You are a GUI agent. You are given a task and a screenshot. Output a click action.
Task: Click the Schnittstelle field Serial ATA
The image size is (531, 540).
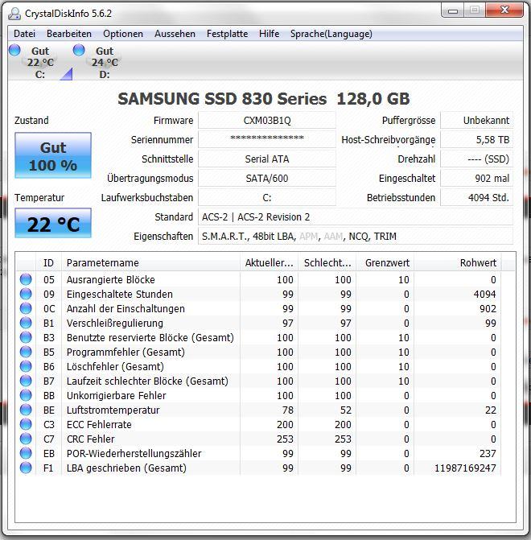coord(267,159)
